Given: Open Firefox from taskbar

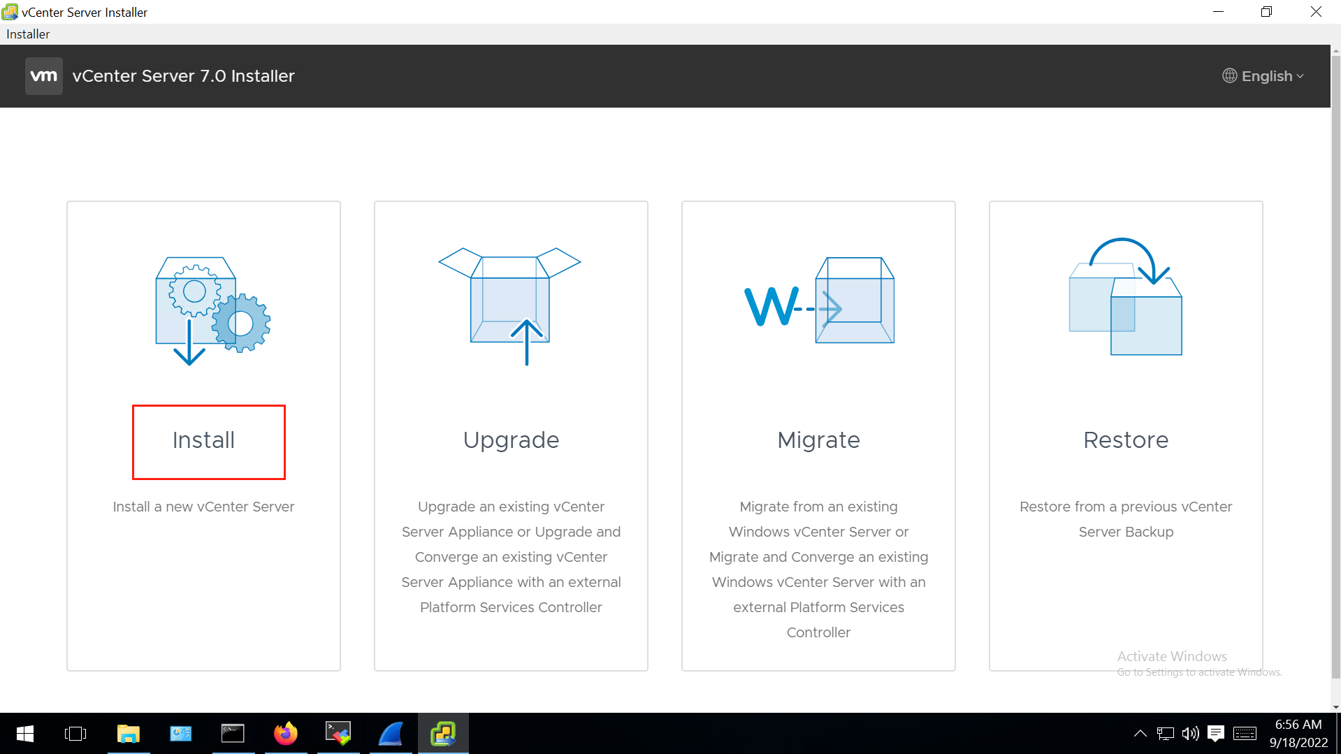Looking at the screenshot, I should coord(286,733).
